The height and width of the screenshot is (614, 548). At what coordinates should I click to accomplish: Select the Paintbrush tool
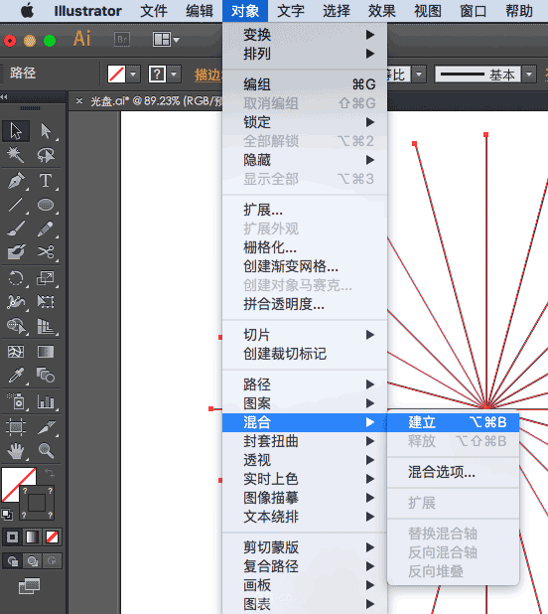pos(16,229)
